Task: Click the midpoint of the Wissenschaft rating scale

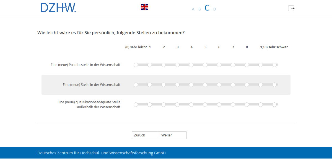Action: pos(205,85)
